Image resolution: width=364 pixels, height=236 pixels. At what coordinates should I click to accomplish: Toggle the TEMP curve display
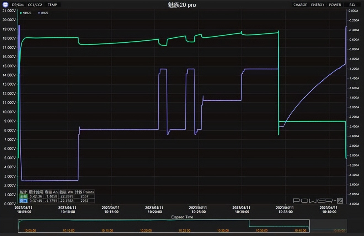(52, 5)
